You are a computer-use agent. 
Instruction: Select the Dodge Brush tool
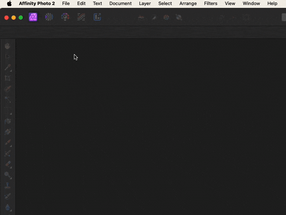[8, 175]
